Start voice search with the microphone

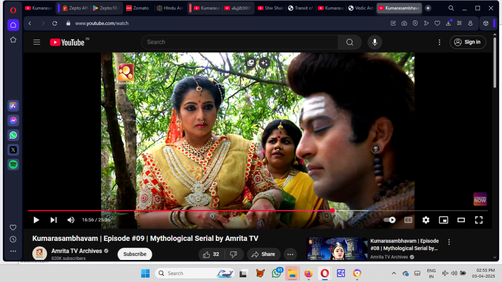coord(375,42)
